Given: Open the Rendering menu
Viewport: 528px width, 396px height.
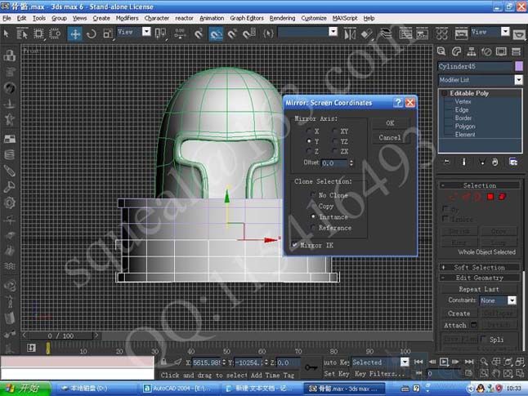Looking at the screenshot, I should coord(282,18).
